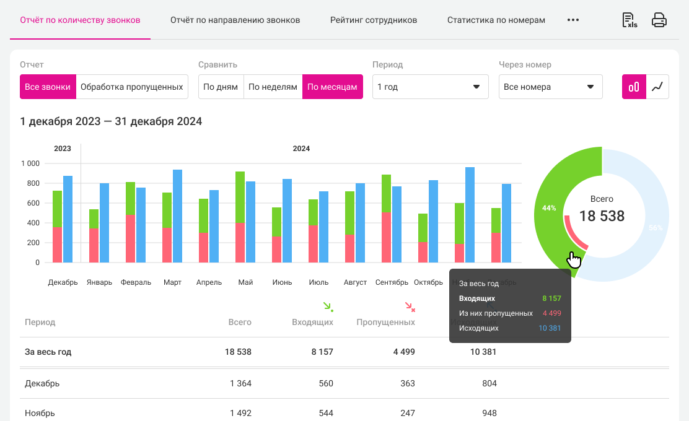This screenshot has width=689, height=421.
Task: Select the 'Все звонки' report toggle
Action: pos(48,87)
